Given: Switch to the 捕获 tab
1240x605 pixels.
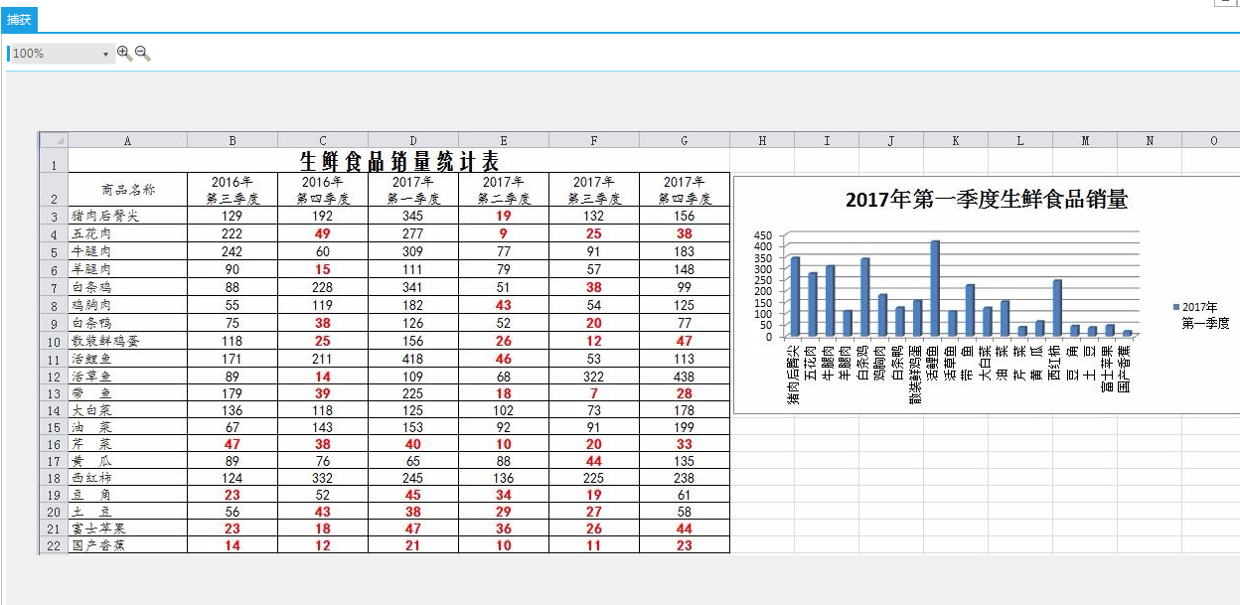Looking at the screenshot, I should 19,20.
